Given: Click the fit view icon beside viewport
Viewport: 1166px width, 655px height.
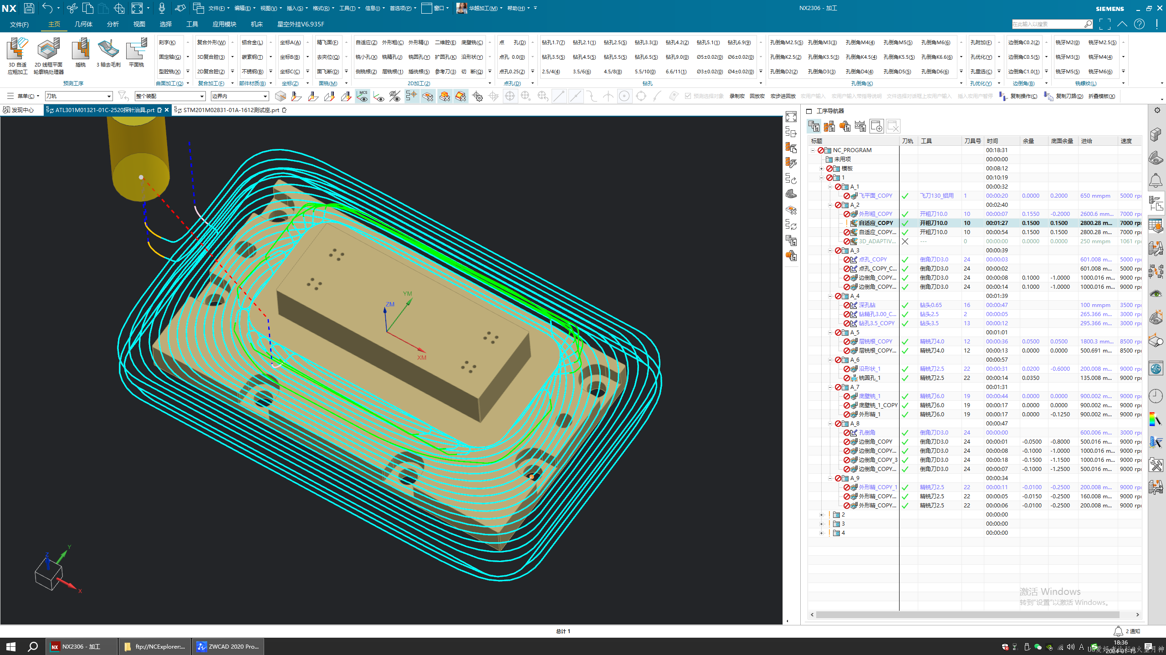Looking at the screenshot, I should point(791,117).
